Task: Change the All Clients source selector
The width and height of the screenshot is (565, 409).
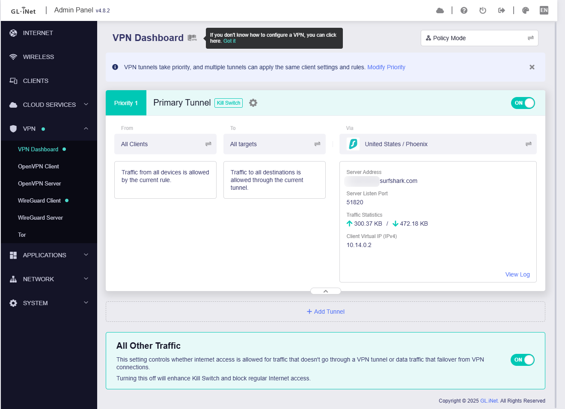Action: 165,144
